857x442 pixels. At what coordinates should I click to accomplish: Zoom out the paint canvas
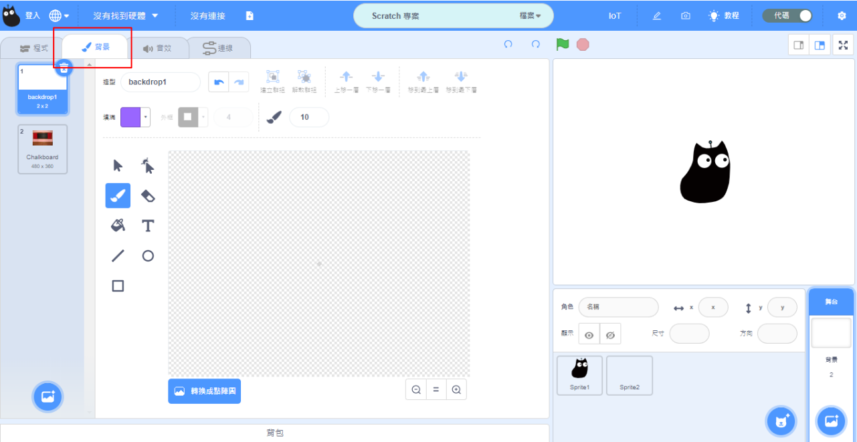(416, 390)
